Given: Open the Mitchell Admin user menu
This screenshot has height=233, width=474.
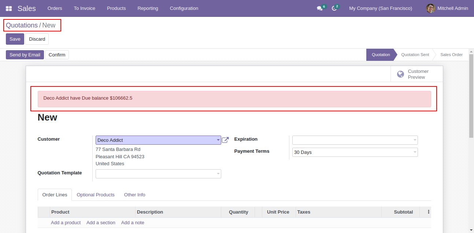Looking at the screenshot, I should coord(447,8).
